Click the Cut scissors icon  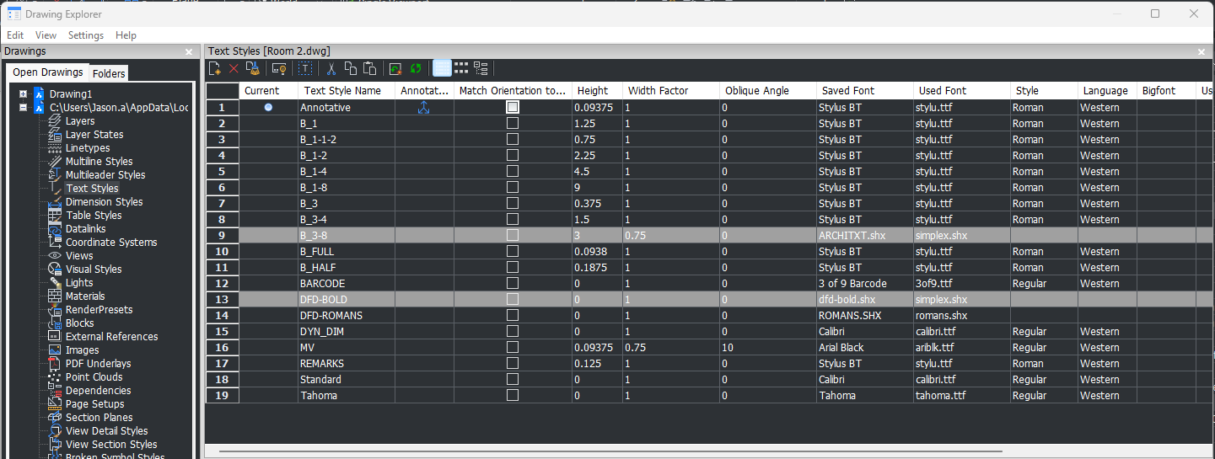pyautogui.click(x=331, y=68)
